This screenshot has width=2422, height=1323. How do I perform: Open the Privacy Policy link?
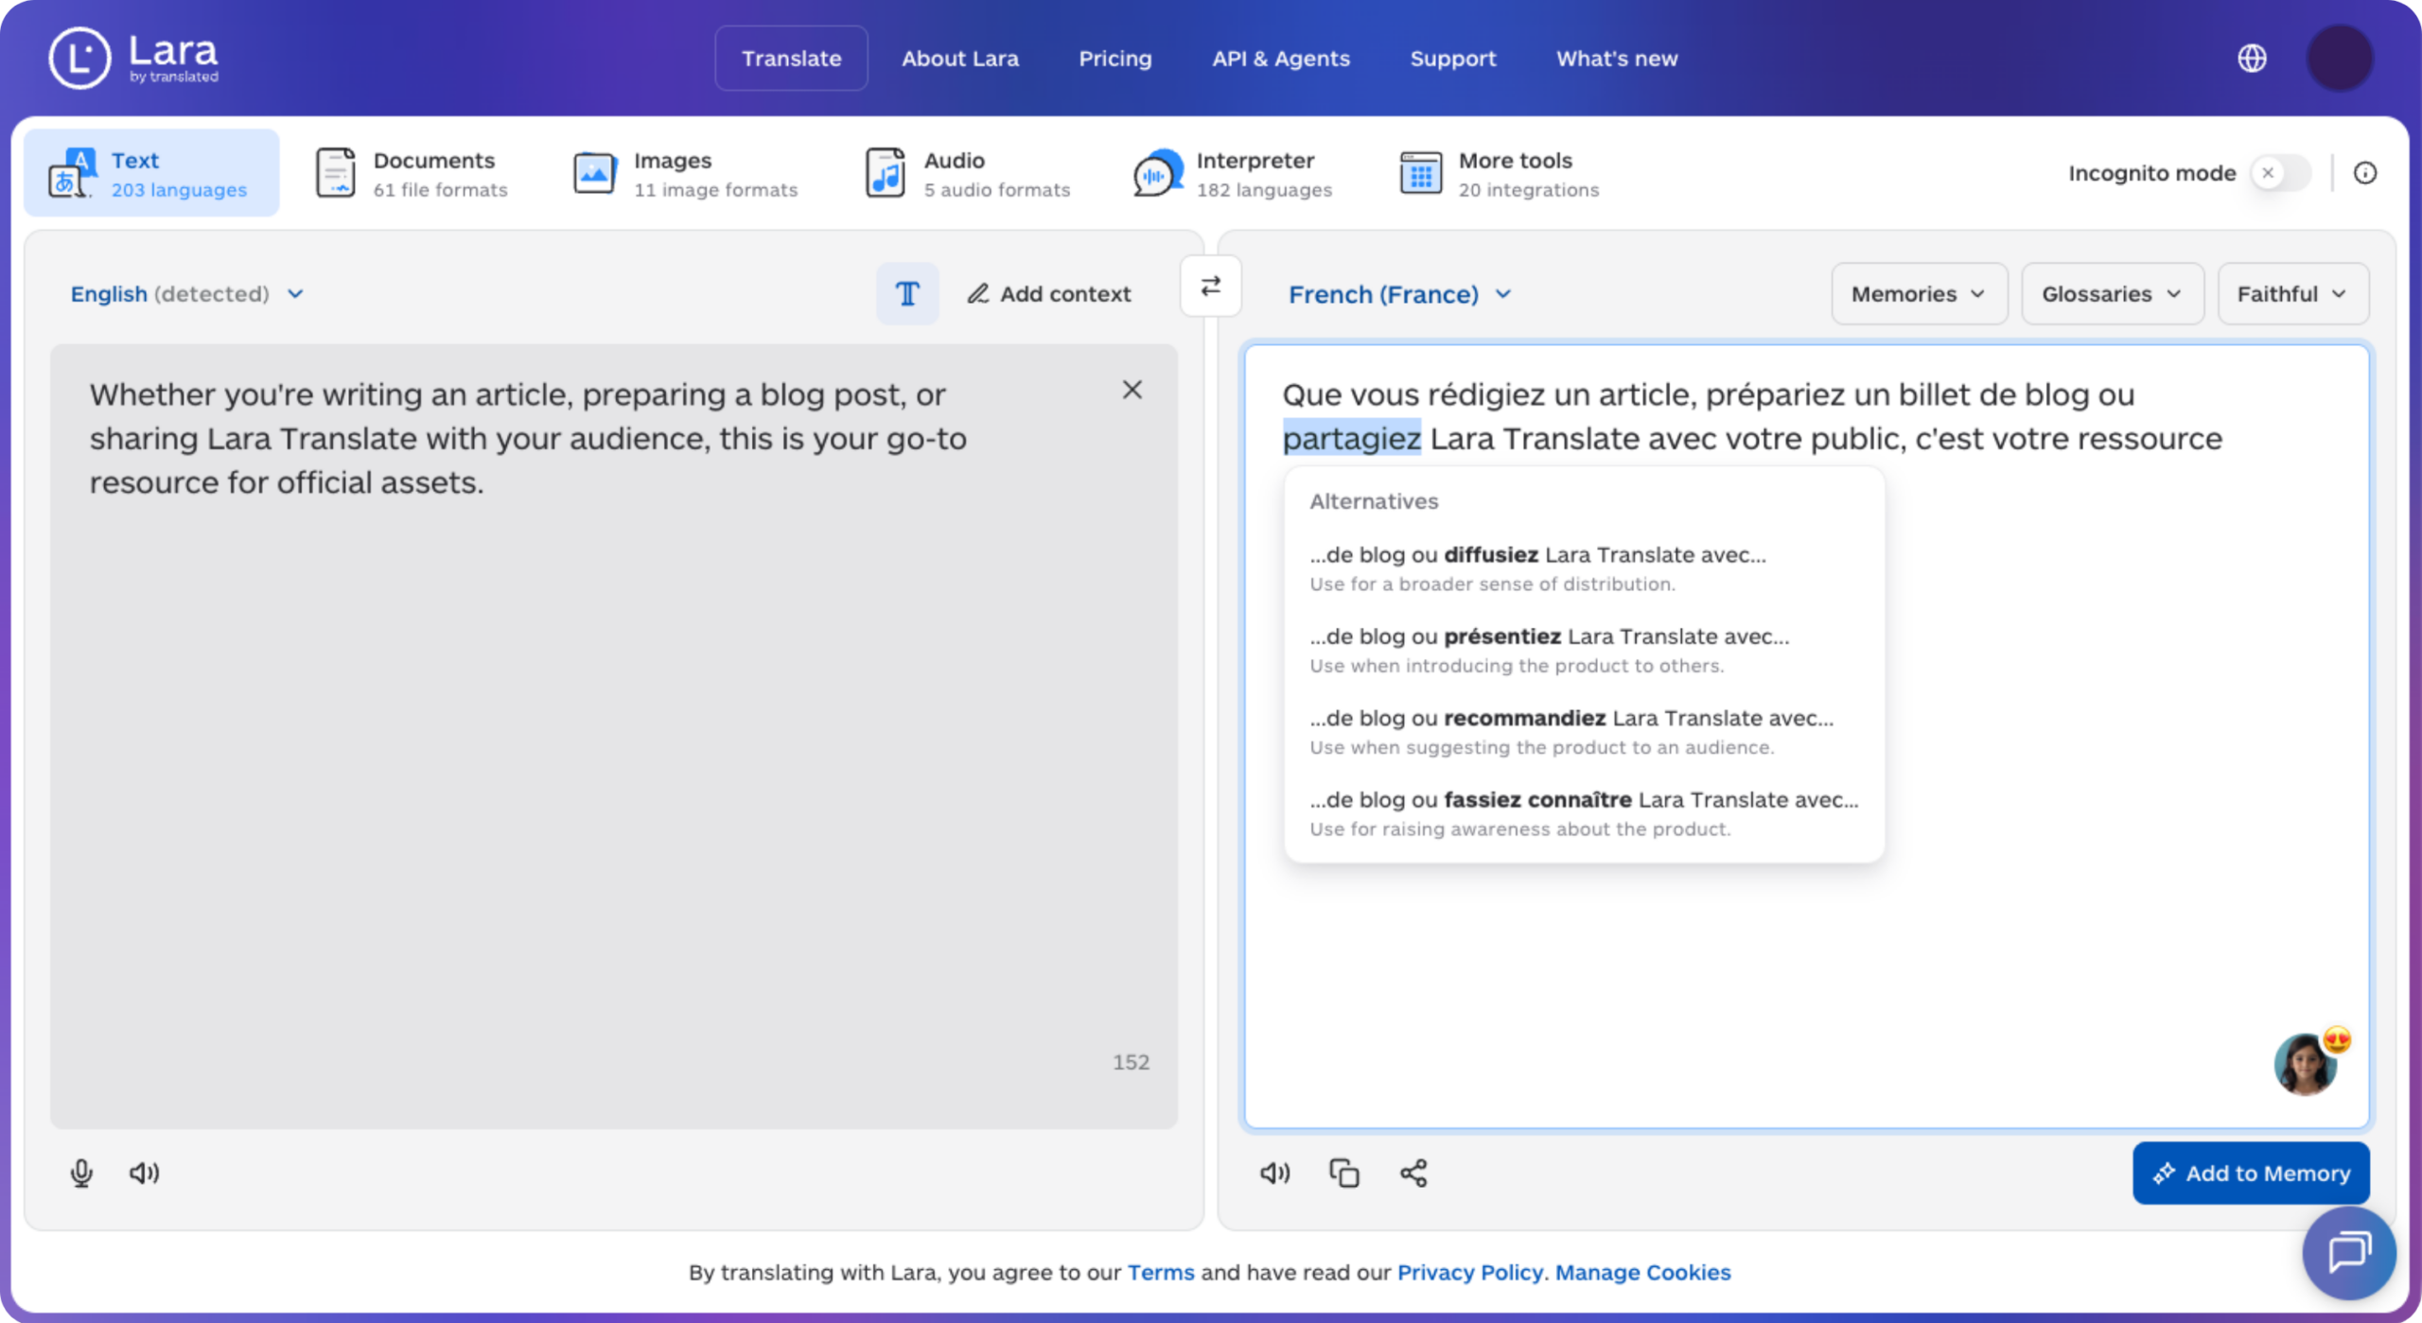pyautogui.click(x=1470, y=1272)
